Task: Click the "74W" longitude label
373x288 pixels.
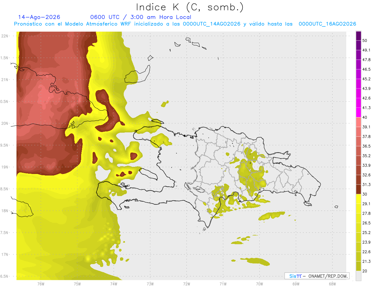Action: coord(114,284)
